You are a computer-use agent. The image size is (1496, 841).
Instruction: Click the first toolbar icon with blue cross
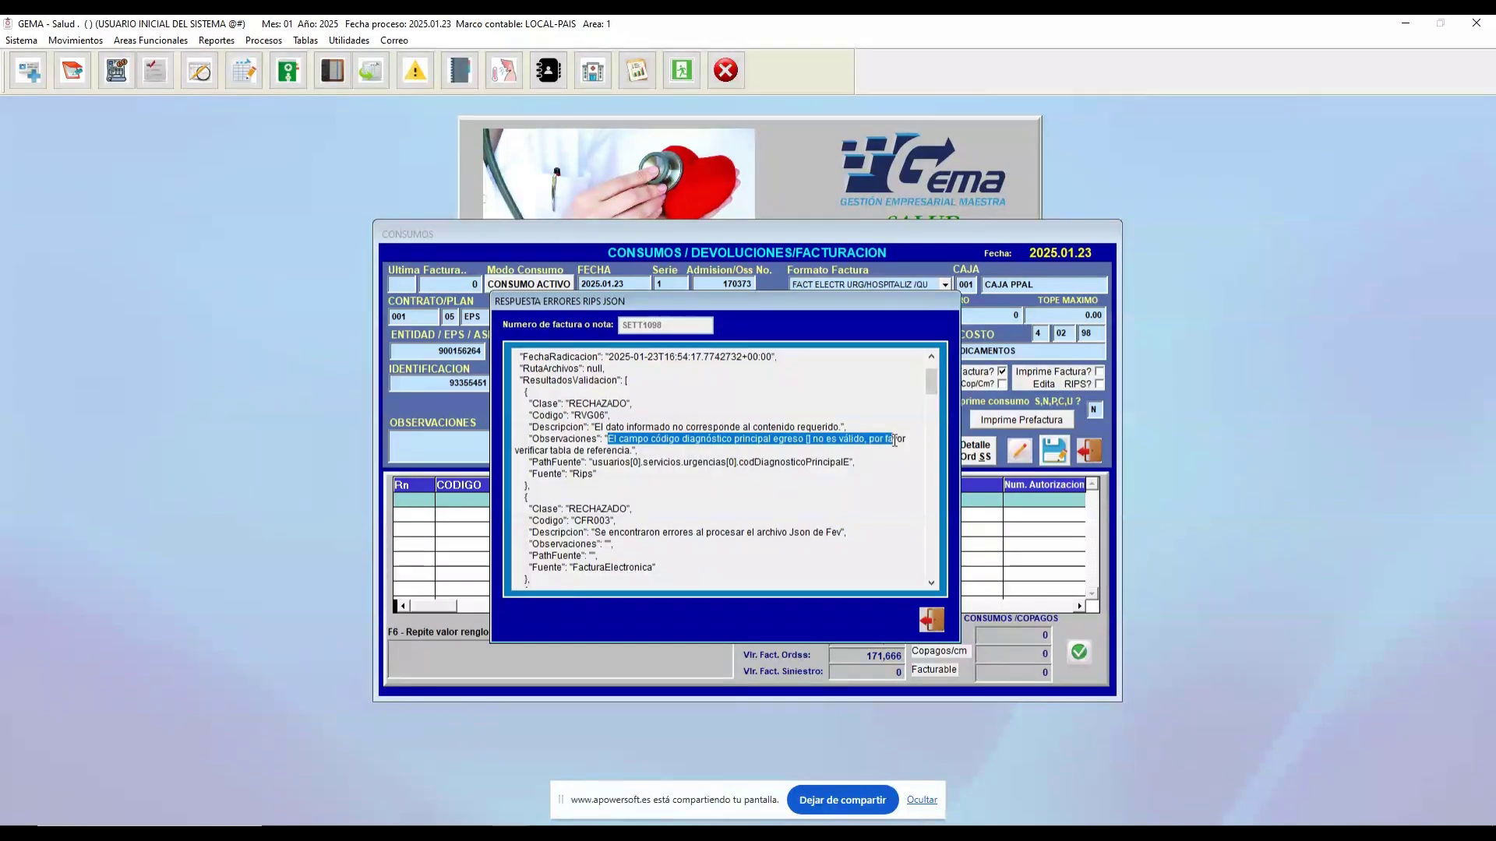click(x=29, y=71)
